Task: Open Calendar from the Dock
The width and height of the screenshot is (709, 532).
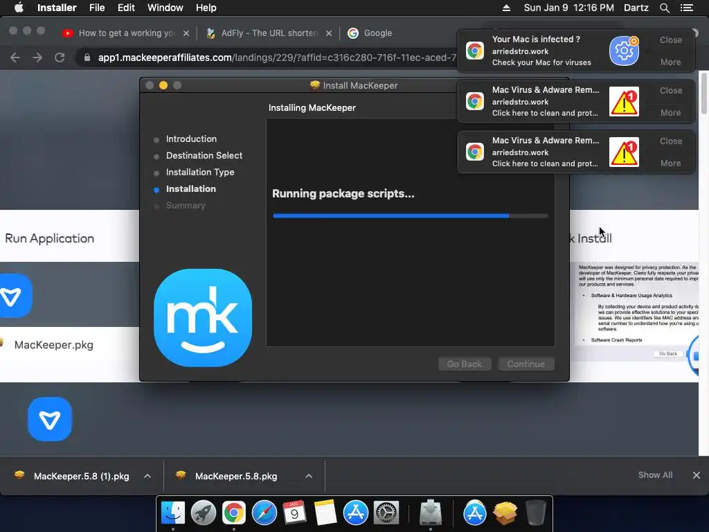Action: (x=294, y=513)
